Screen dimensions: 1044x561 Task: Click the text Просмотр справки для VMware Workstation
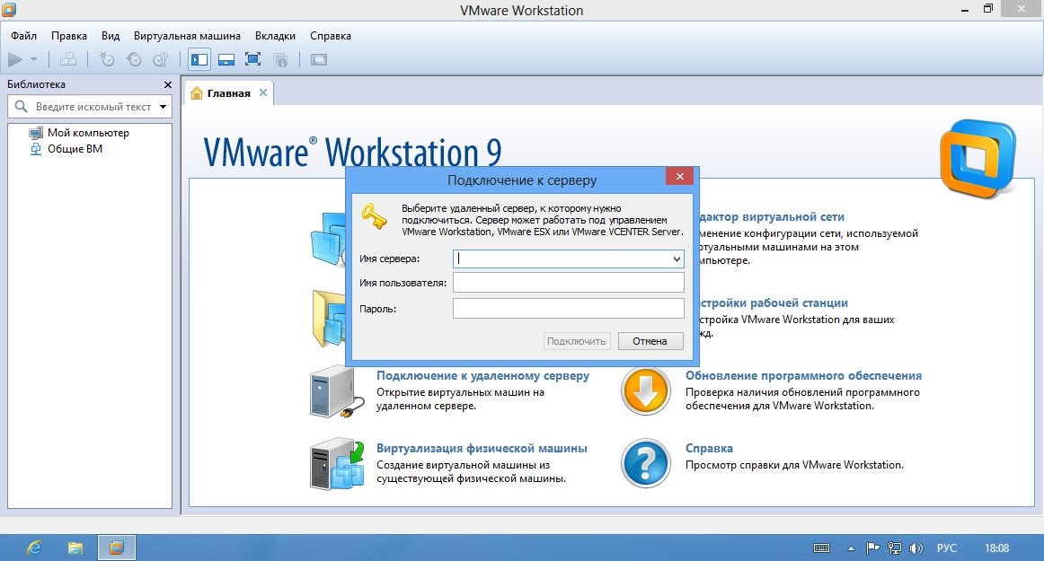794,465
